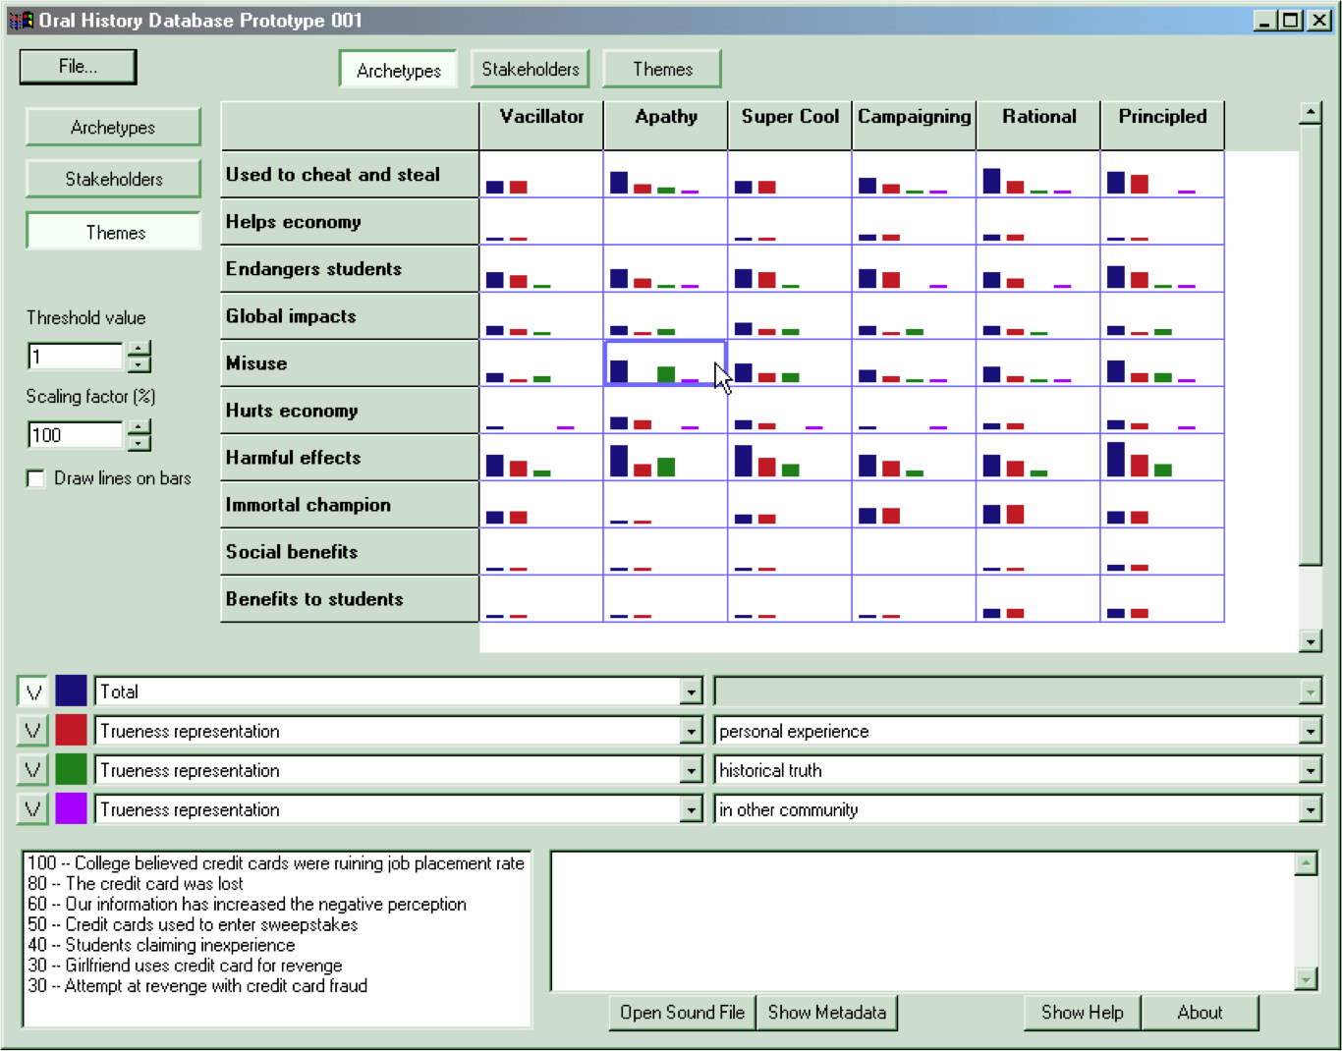Open the Total series dropdown
This screenshot has height=1051, width=1342.
[x=691, y=692]
